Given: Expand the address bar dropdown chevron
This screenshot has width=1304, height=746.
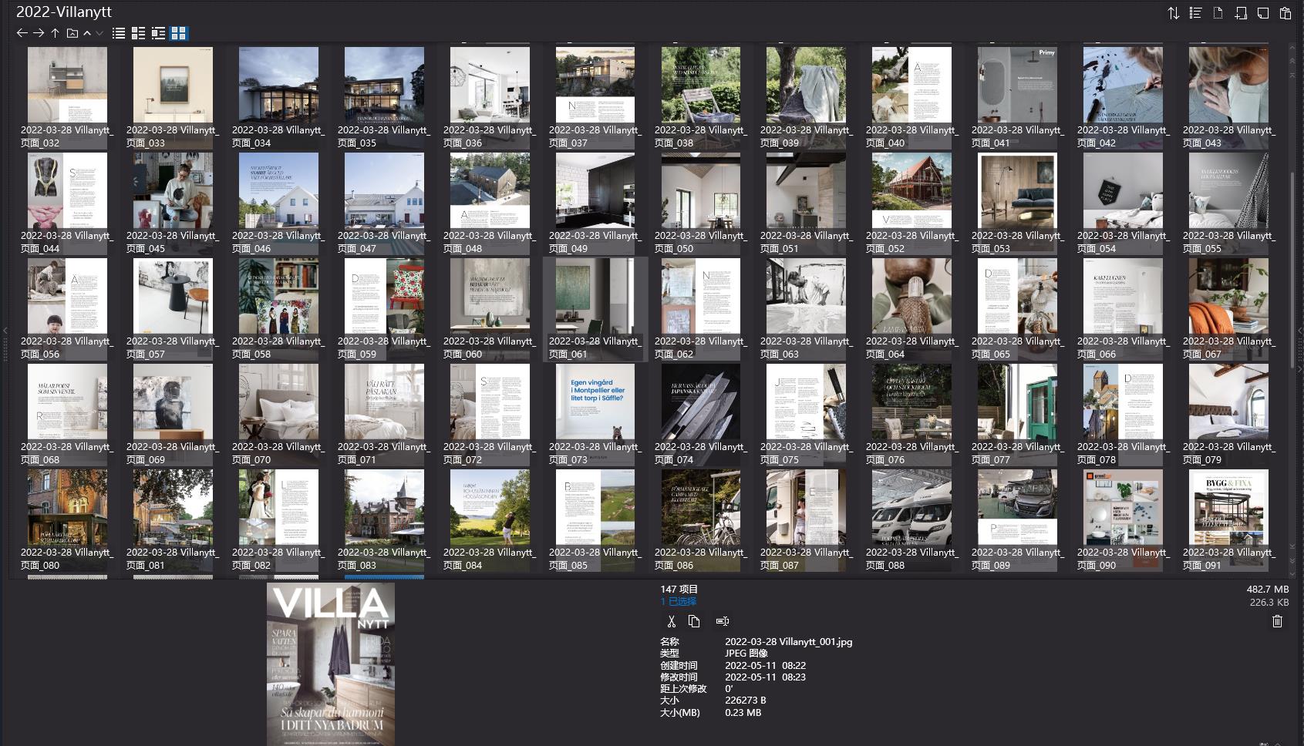Looking at the screenshot, I should pos(99,33).
